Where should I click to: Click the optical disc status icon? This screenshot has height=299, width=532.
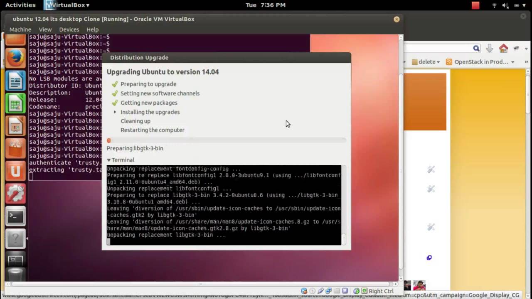(x=313, y=291)
